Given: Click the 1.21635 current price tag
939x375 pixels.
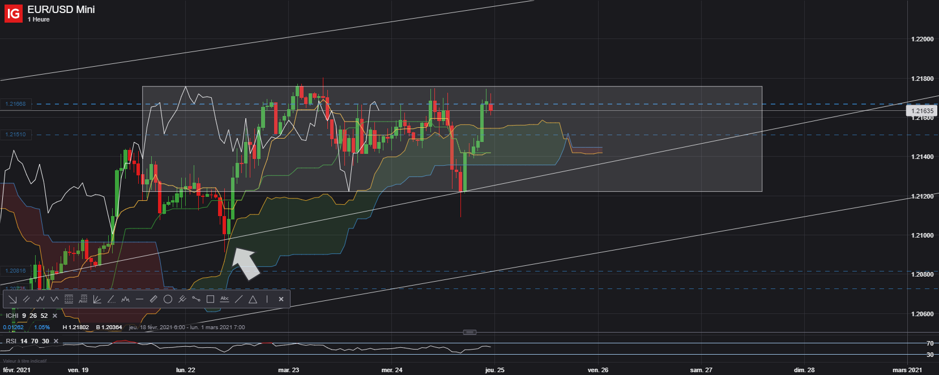Looking at the screenshot, I should (922, 111).
